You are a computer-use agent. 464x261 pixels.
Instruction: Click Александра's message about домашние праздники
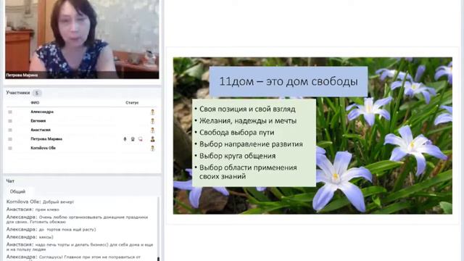[78, 219]
